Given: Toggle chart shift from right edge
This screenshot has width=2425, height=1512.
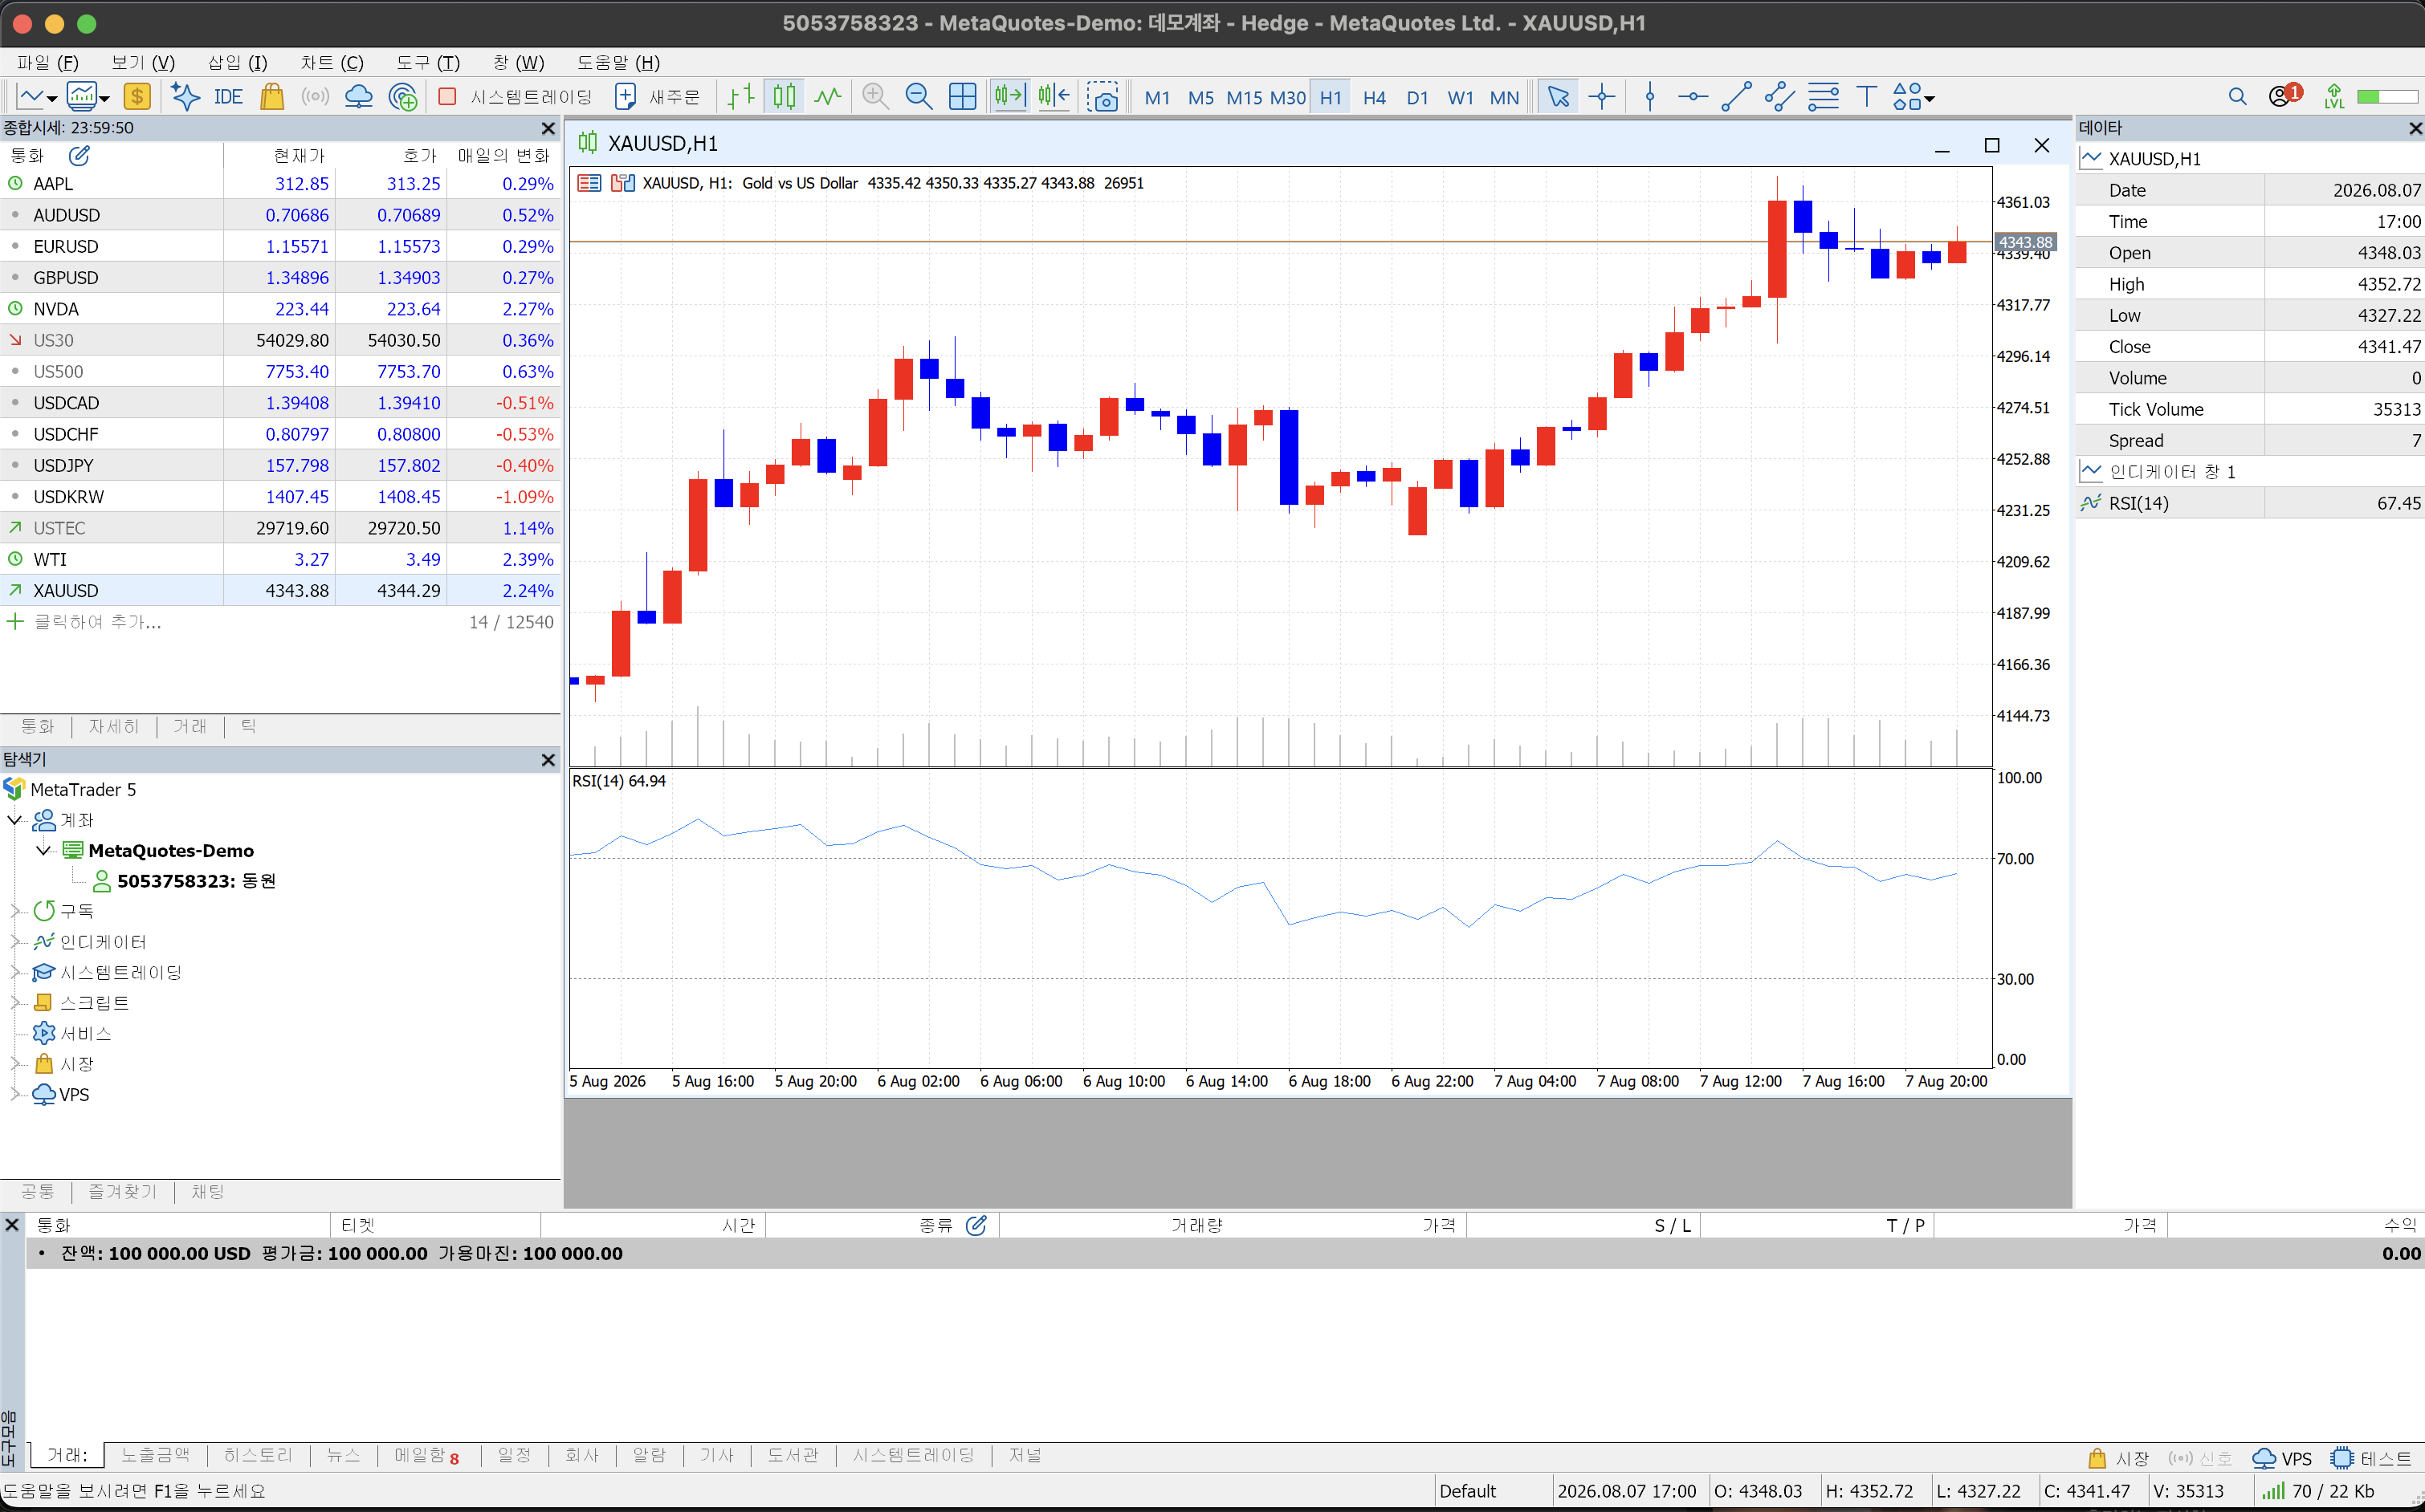Looking at the screenshot, I should (1054, 97).
